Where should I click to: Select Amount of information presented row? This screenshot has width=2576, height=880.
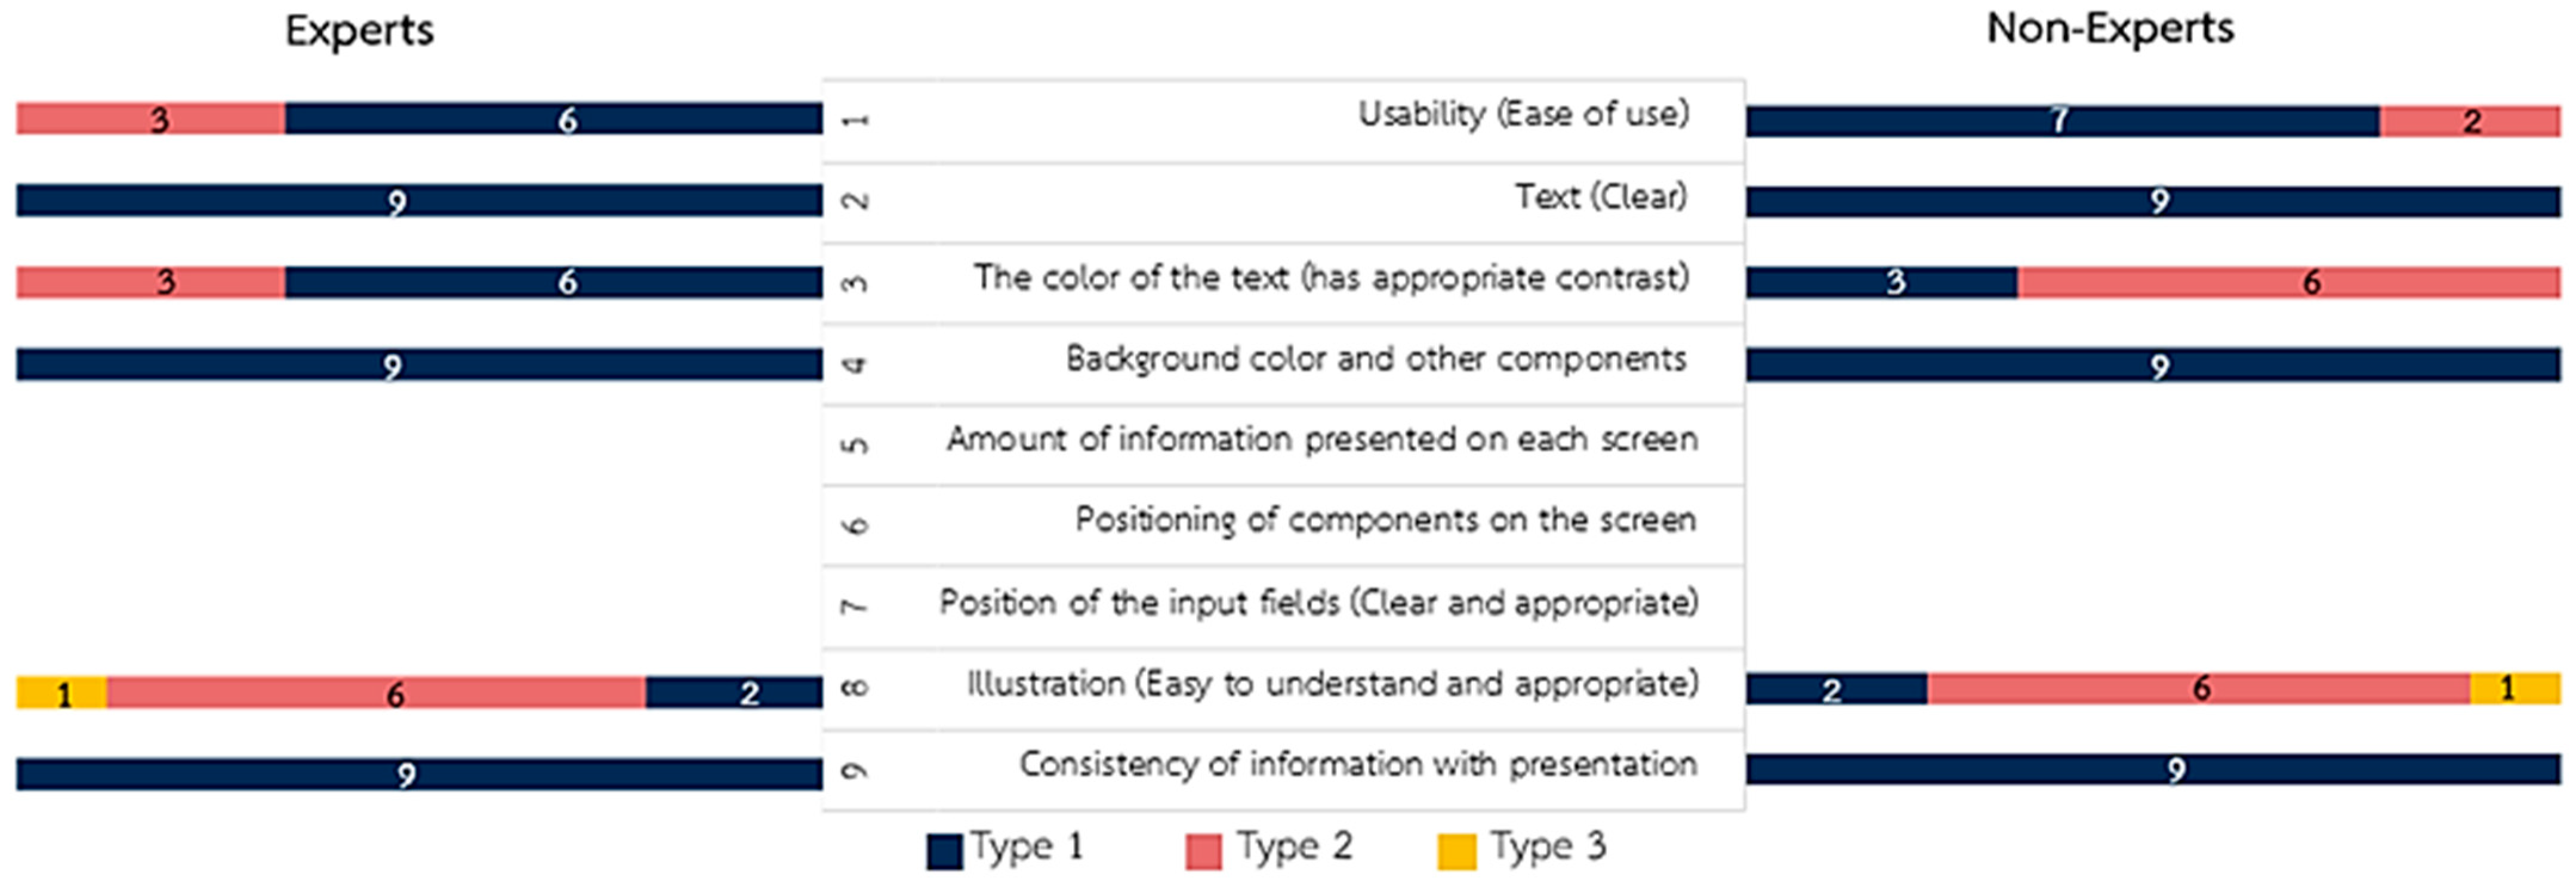tap(1322, 440)
